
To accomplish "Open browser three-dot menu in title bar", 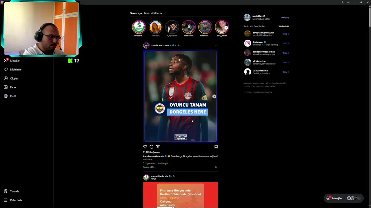I will (x=348, y=2).
